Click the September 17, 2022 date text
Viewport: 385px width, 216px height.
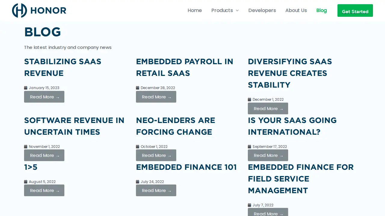[x=270, y=147]
